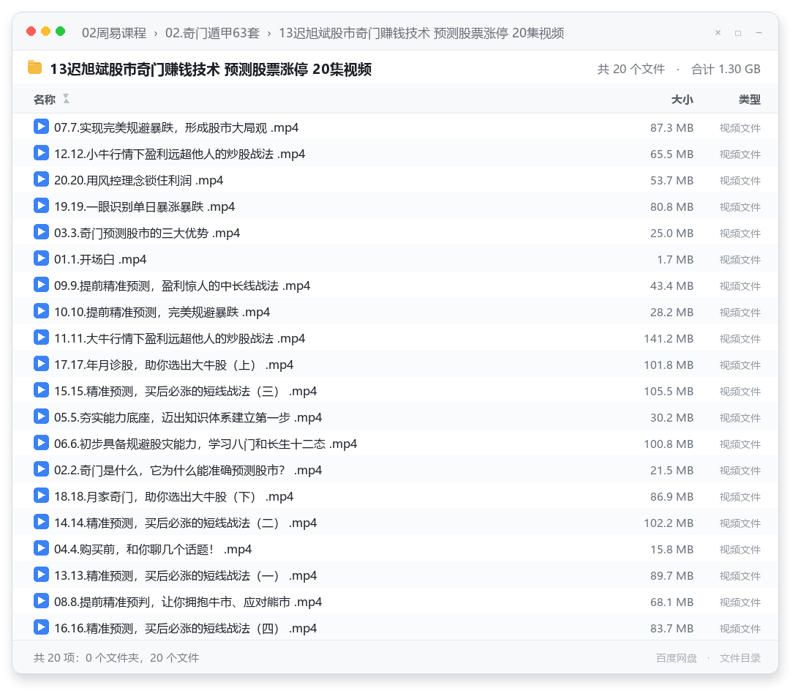Click the 百度网盘 label in footer
The width and height of the screenshot is (790, 691).
tap(677, 658)
